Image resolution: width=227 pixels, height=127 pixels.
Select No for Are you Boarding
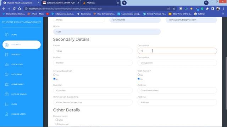coord(54,79)
